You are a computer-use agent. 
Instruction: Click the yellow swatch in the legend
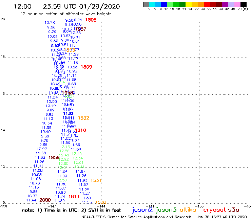189,4
